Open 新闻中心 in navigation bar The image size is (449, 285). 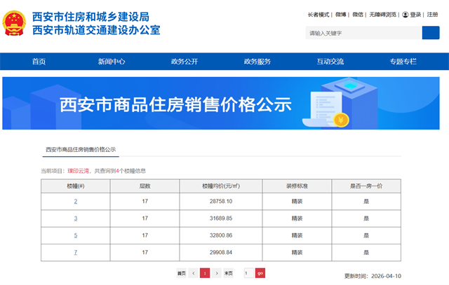tap(112, 62)
